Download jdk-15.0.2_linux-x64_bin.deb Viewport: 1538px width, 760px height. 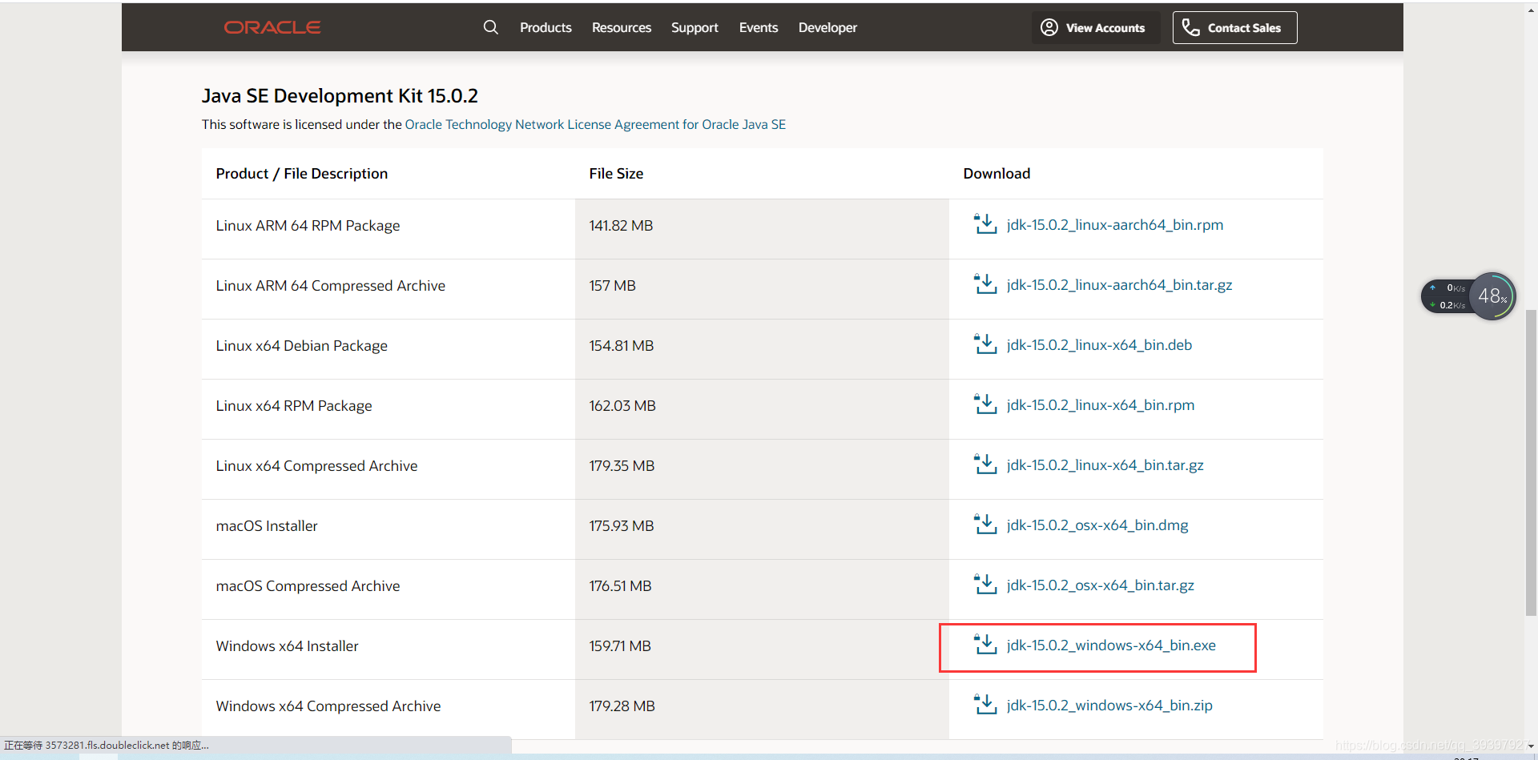tap(1099, 344)
